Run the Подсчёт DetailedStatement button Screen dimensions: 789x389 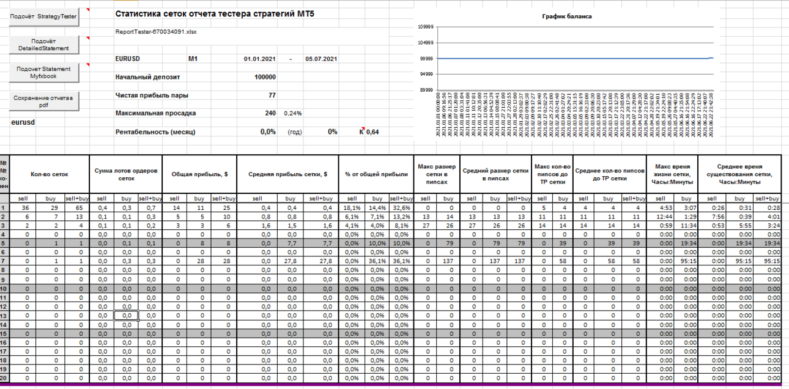point(44,44)
